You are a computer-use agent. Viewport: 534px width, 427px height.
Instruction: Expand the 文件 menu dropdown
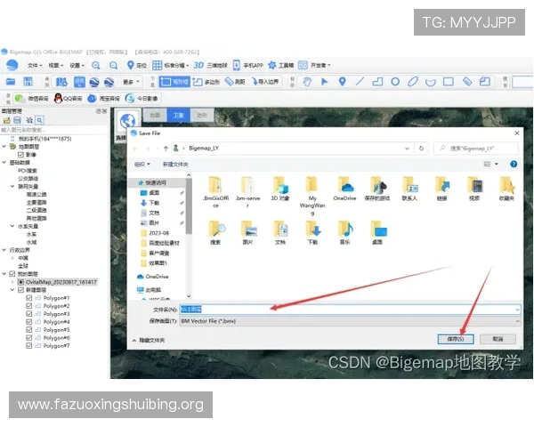pyautogui.click(x=35, y=65)
